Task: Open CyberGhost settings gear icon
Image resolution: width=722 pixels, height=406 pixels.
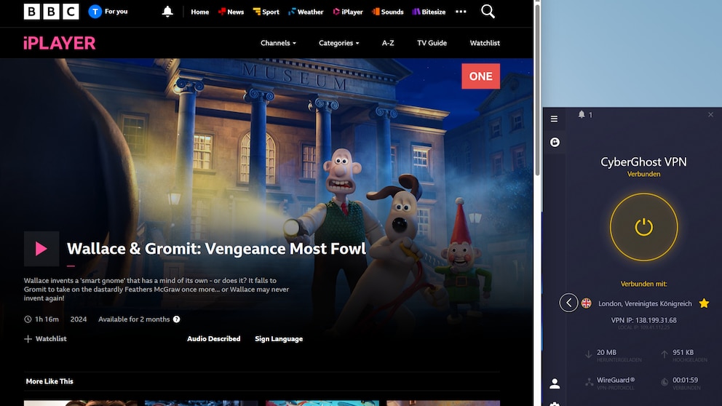Action: (x=555, y=404)
